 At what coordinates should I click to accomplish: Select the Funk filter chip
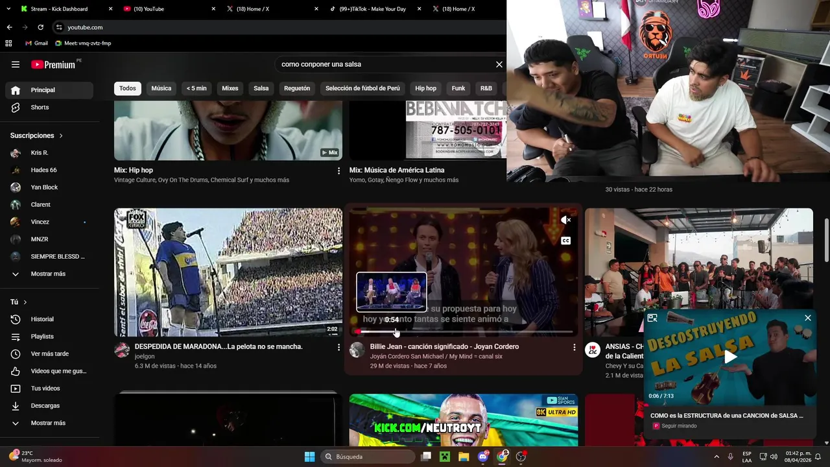(x=458, y=88)
